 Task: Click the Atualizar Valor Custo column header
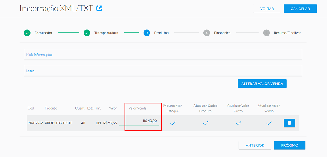[x=238, y=108]
